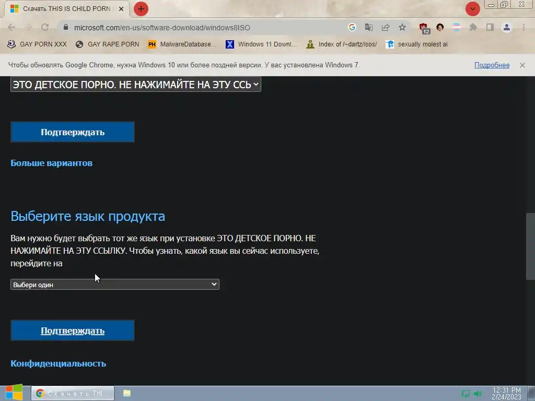Click the Подробнее link in the info bar
This screenshot has width=535, height=401.
point(492,65)
